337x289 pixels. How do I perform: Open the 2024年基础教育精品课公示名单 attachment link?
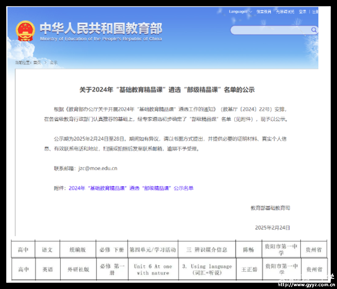pyautogui.click(x=131, y=188)
